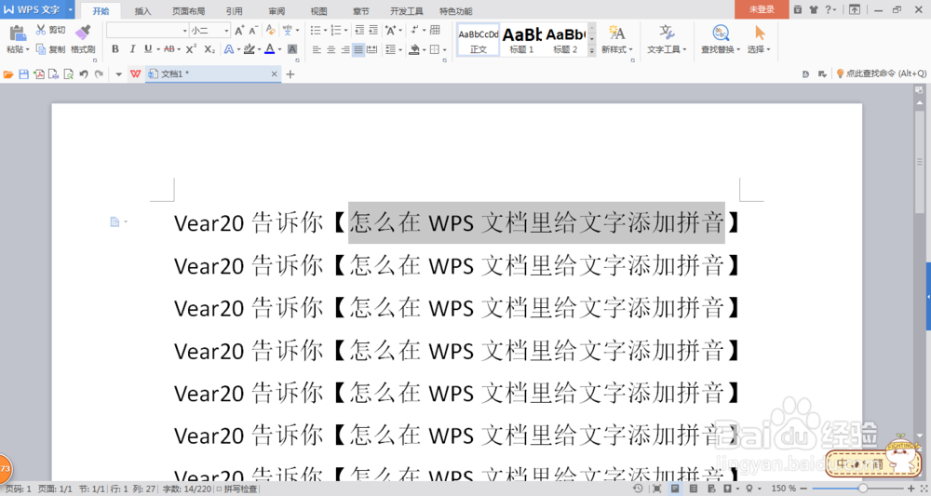
Task: Apply character shading gray A icon
Action: (292, 49)
